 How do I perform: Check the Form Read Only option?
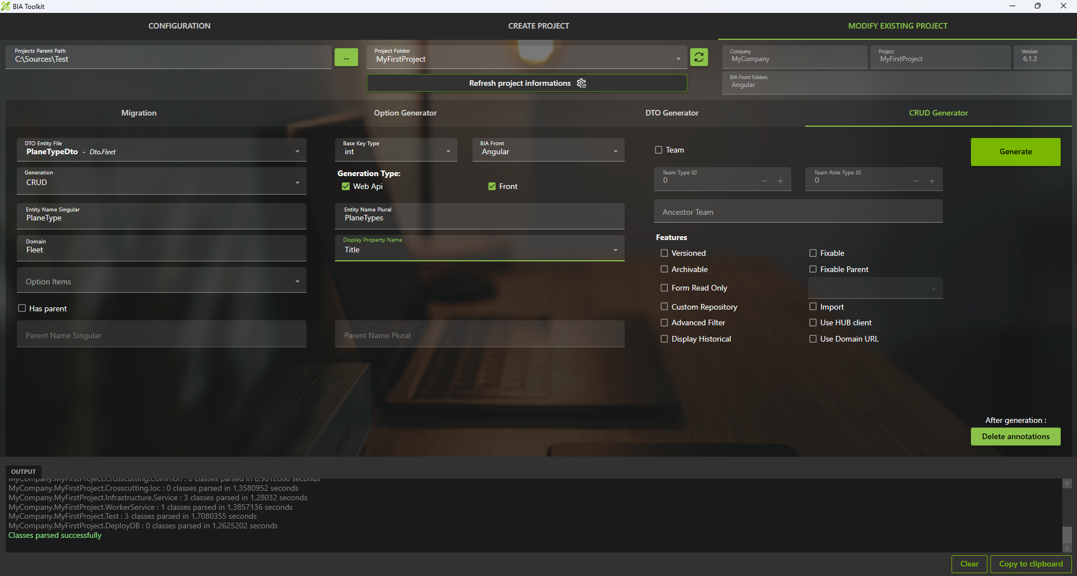tap(664, 288)
